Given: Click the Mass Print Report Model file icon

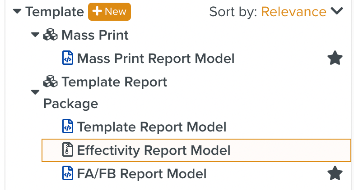Looking at the screenshot, I should 67,58.
